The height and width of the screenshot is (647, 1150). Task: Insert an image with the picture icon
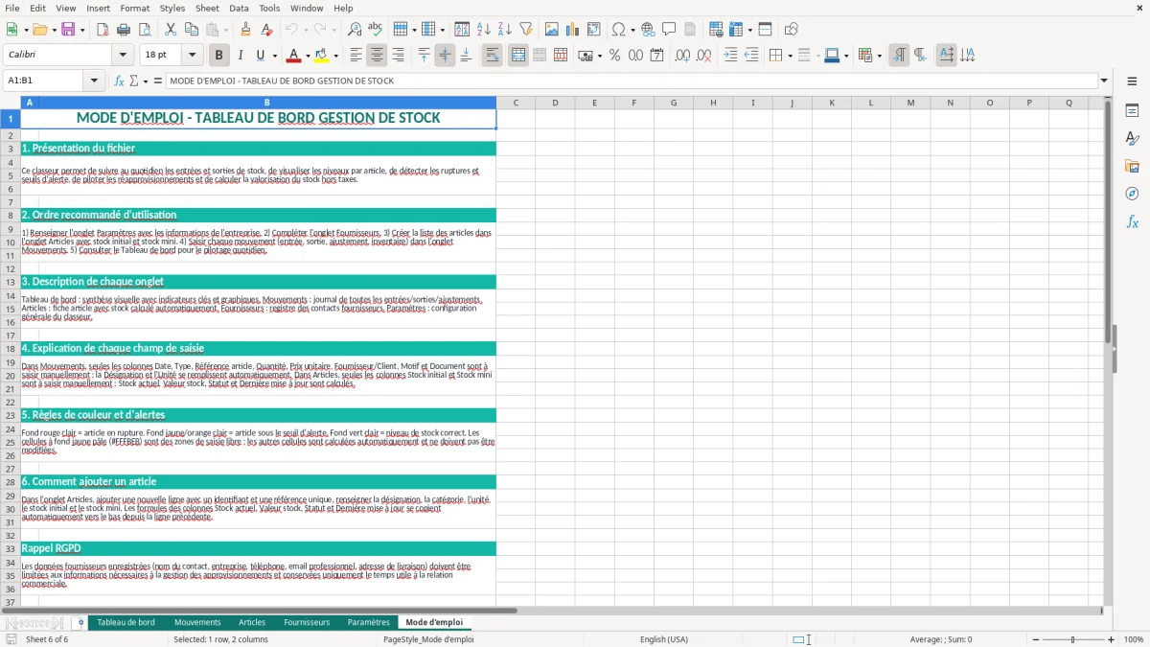coord(552,30)
